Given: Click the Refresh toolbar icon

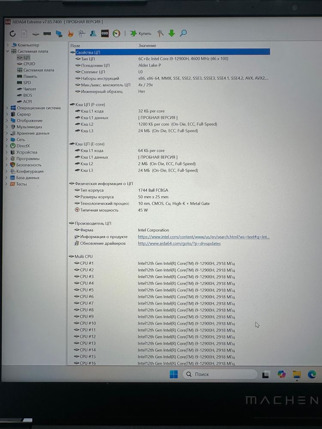Looking at the screenshot, I should coord(12,33).
